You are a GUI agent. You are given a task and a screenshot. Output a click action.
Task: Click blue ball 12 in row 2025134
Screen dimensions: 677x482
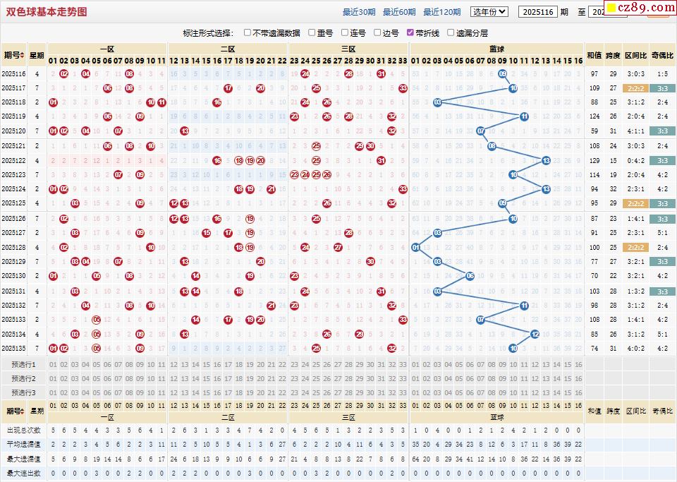point(535,334)
